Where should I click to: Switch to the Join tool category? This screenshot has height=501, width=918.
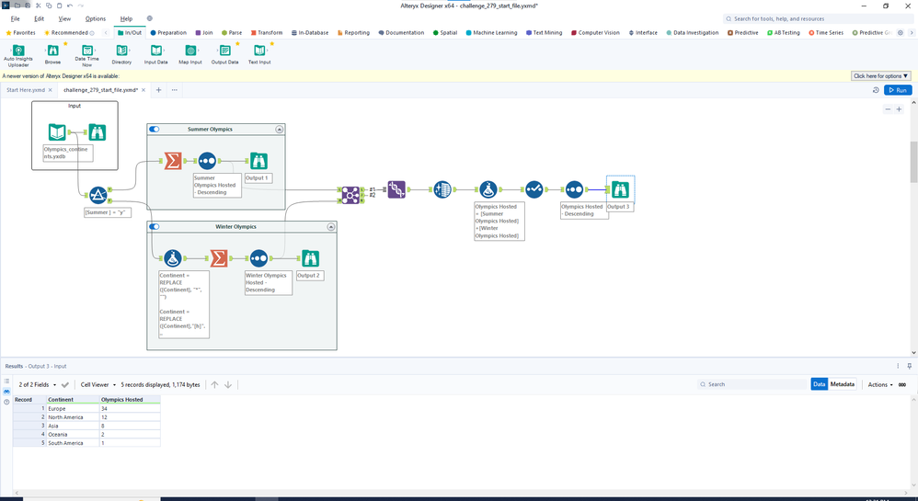click(x=204, y=33)
